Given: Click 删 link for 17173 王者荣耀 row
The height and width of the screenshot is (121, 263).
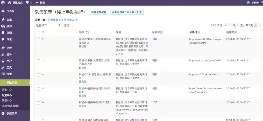Looking at the screenshot, I should click(x=84, y=46).
